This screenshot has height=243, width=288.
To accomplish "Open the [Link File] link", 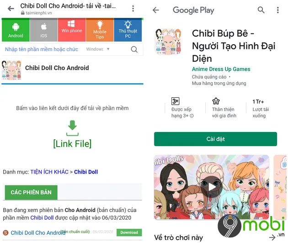I will point(72,143).
